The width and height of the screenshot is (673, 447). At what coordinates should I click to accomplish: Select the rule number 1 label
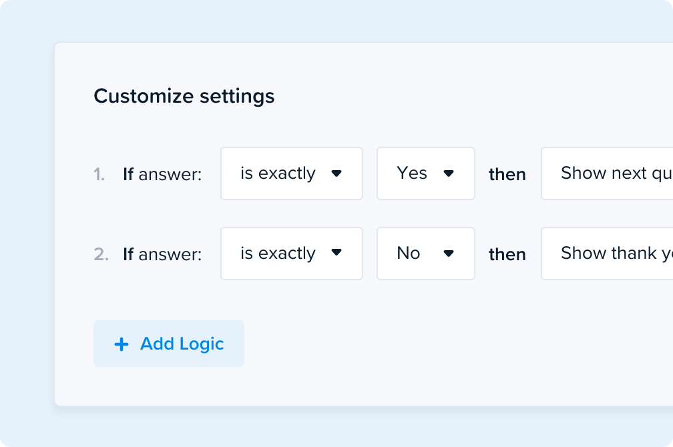[x=99, y=175]
